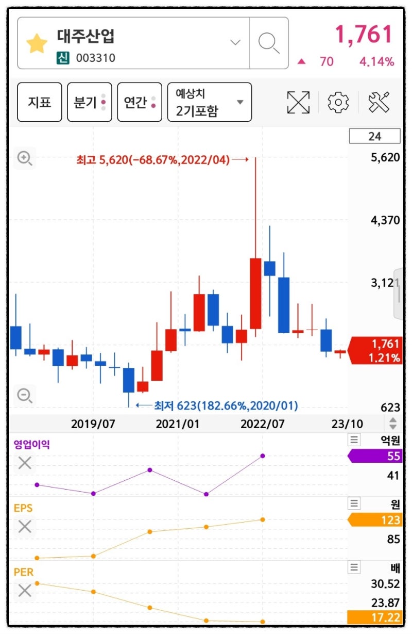Open the stock search magnifier

coord(269,43)
